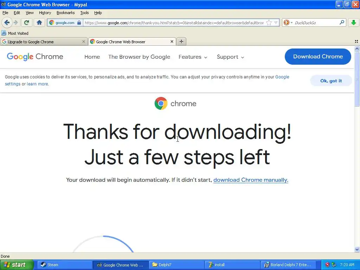Click the page scrollbar up arrow

click(x=357, y=49)
